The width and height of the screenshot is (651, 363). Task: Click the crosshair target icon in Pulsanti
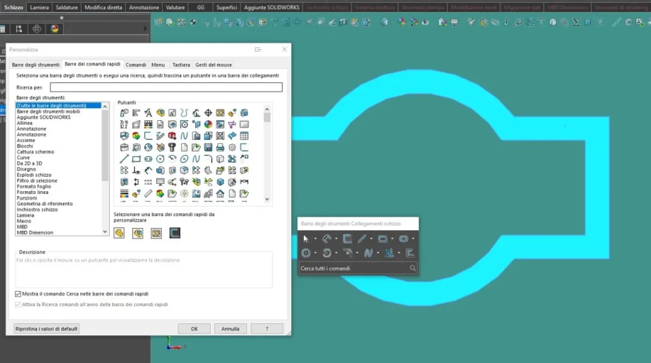click(x=208, y=112)
